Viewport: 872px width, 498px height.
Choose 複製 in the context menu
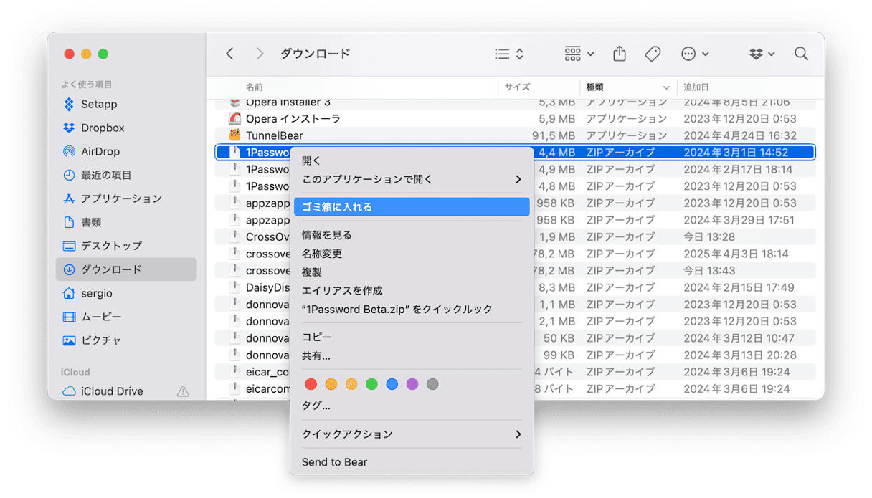click(x=412, y=272)
